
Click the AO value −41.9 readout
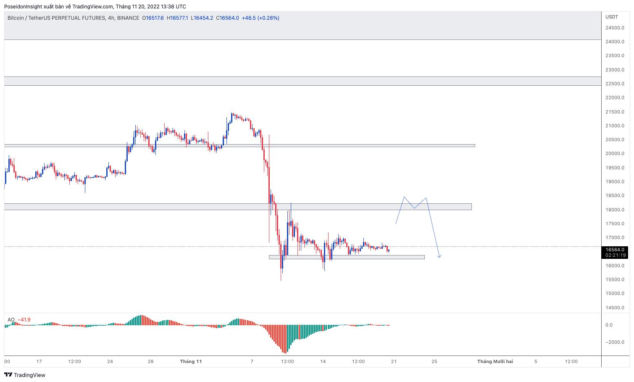pyautogui.click(x=24, y=320)
